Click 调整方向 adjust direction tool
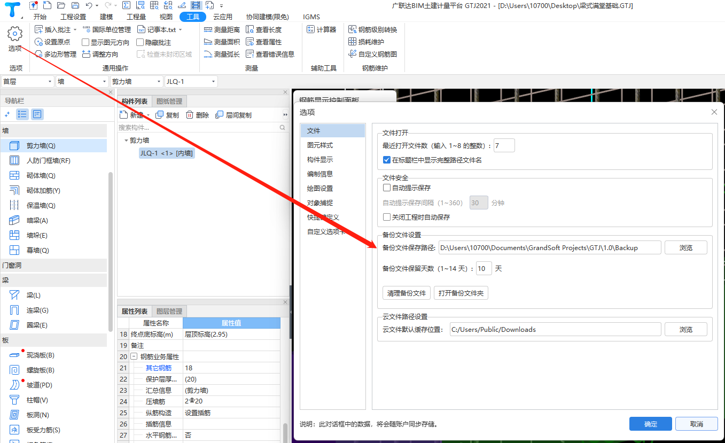The height and width of the screenshot is (443, 725). click(x=100, y=54)
